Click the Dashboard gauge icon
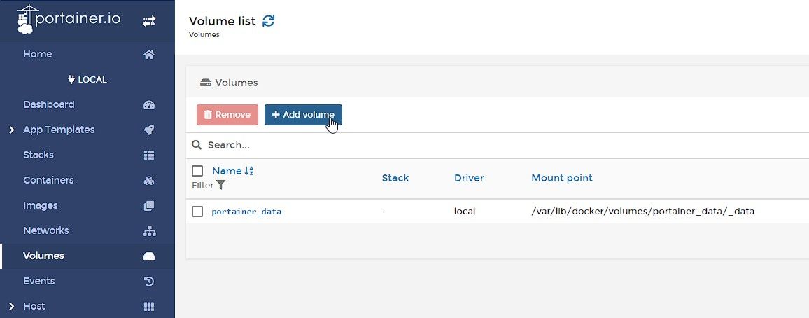Viewport: 809px width, 318px height. pos(148,105)
